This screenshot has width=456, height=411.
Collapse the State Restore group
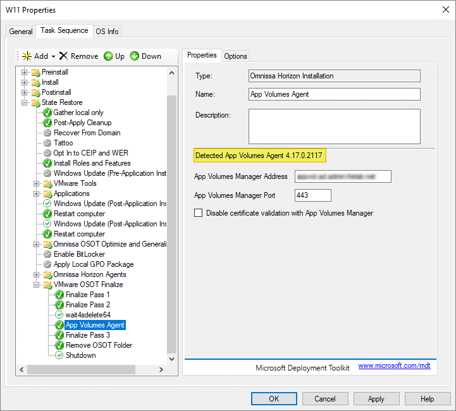pos(25,102)
